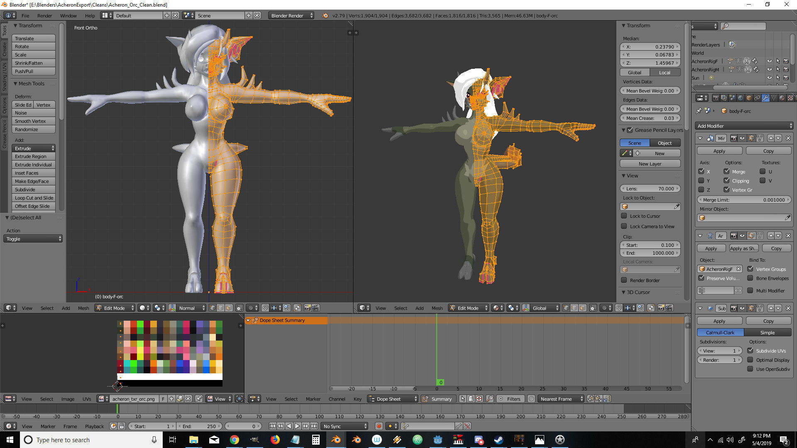Open the World properties globe tab
The image size is (797, 448).
pos(741,98)
